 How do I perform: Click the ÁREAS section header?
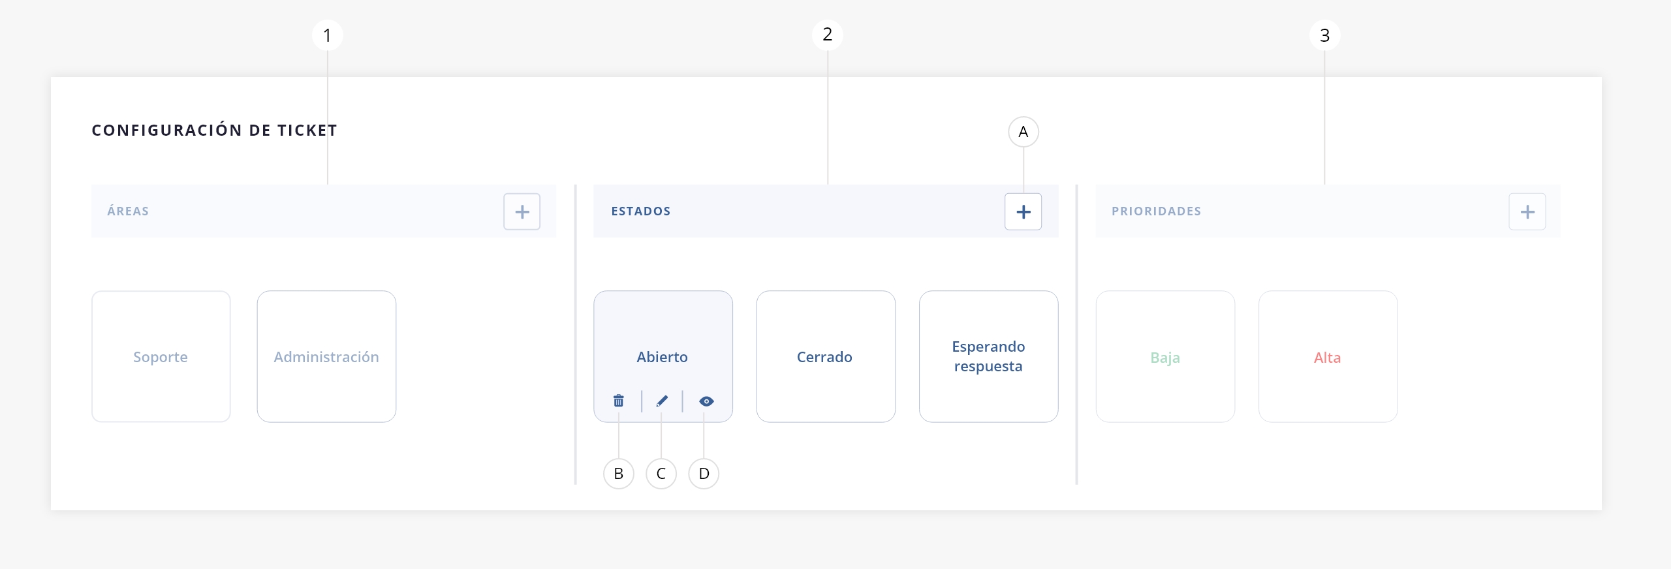[x=128, y=211]
